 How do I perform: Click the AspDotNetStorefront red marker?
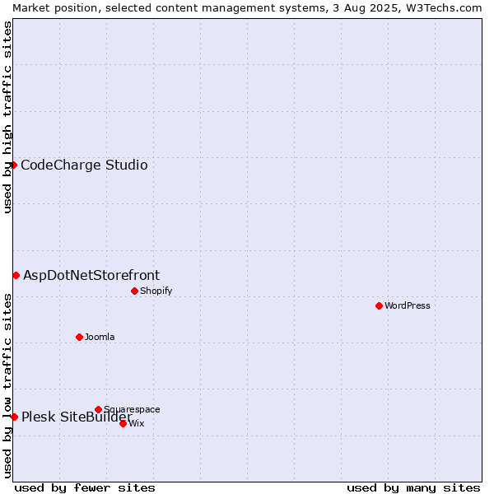coord(16,276)
